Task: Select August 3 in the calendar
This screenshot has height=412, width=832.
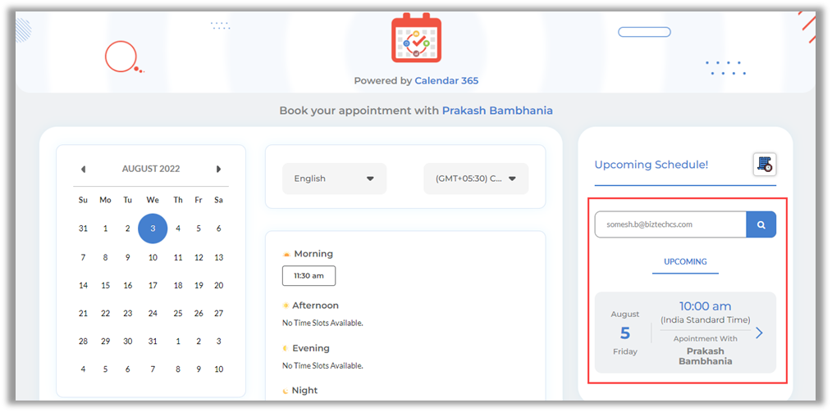Action: [153, 229]
